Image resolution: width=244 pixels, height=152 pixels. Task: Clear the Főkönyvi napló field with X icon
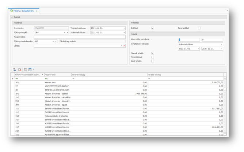(65, 32)
